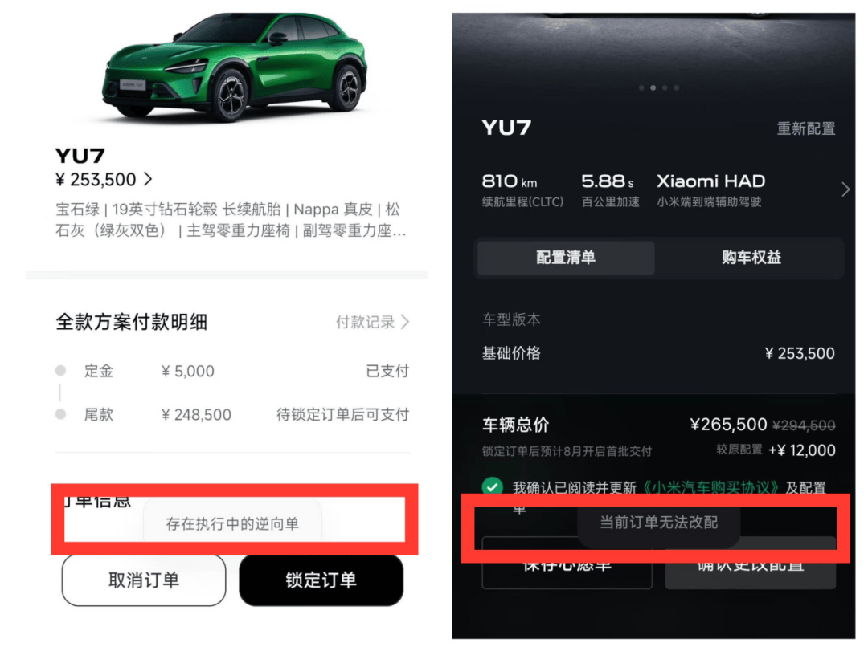Toggle the green agreement confirmation checkbox
Screen dimensions: 868x651
click(x=492, y=486)
